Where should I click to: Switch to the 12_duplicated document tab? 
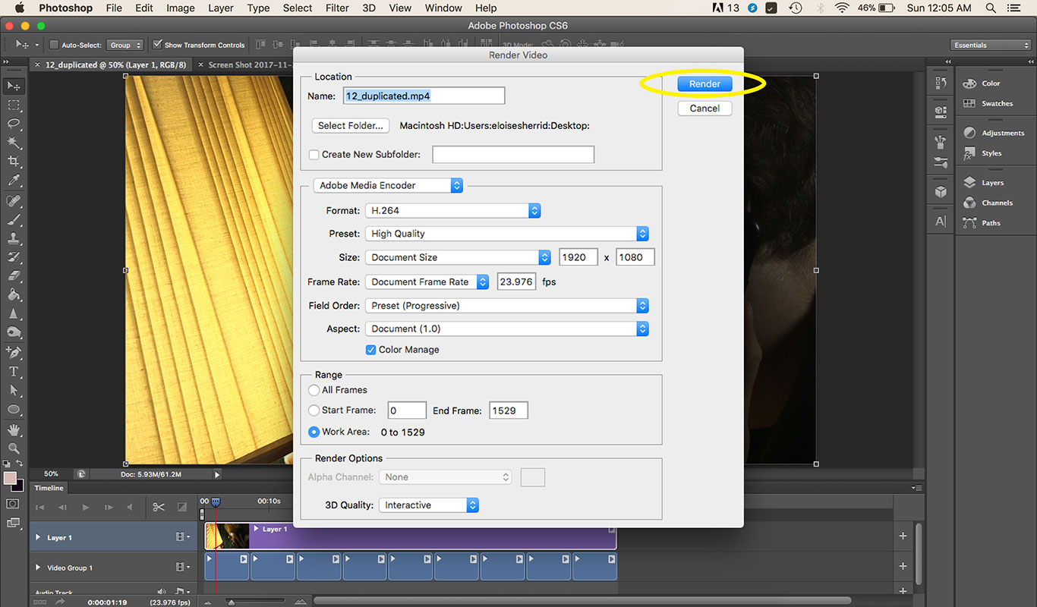pos(115,64)
